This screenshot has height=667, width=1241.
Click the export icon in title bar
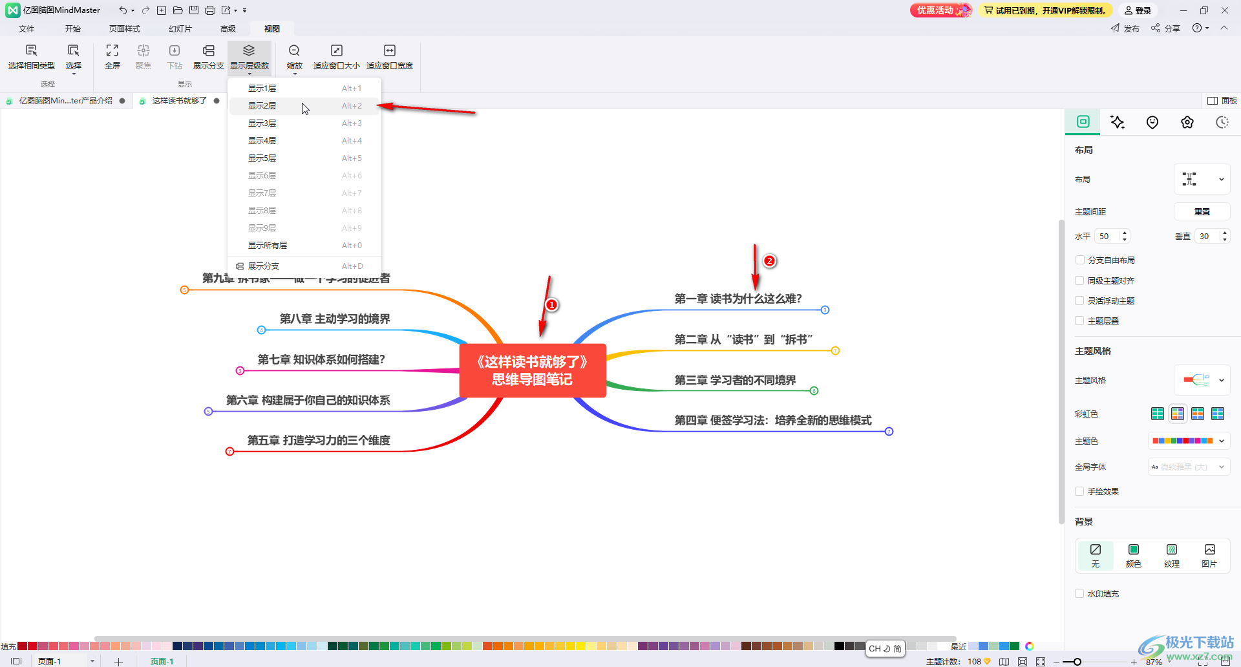[x=226, y=10]
